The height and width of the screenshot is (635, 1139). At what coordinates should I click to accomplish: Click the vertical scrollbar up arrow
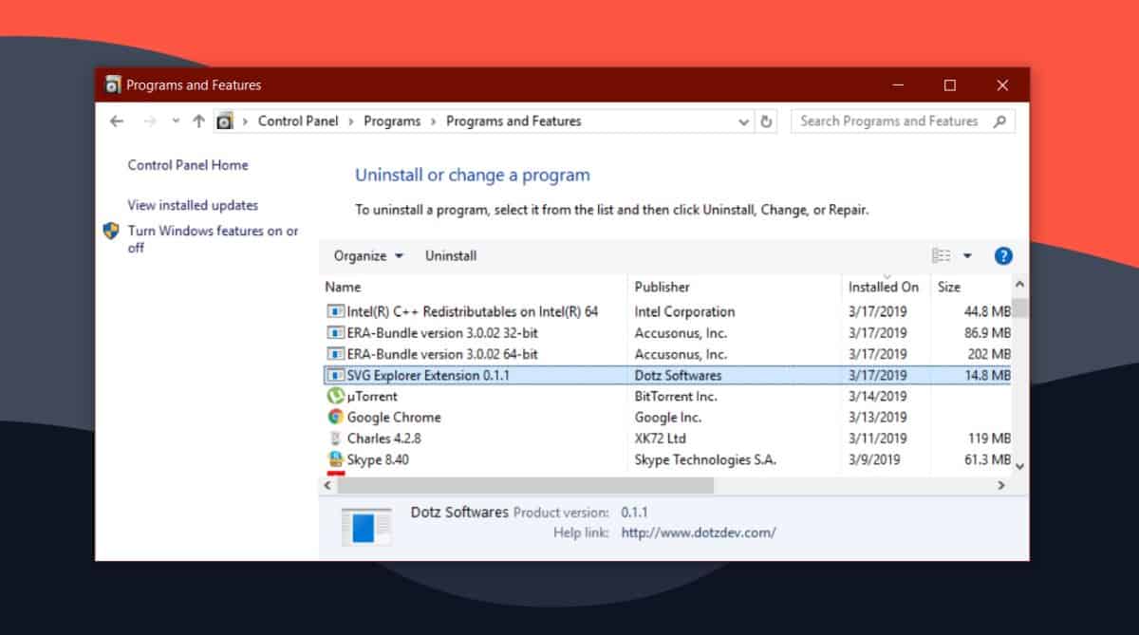pos(1020,285)
